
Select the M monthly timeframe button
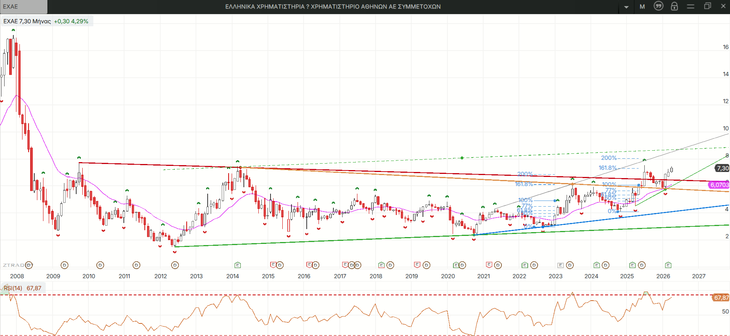tap(642, 6)
